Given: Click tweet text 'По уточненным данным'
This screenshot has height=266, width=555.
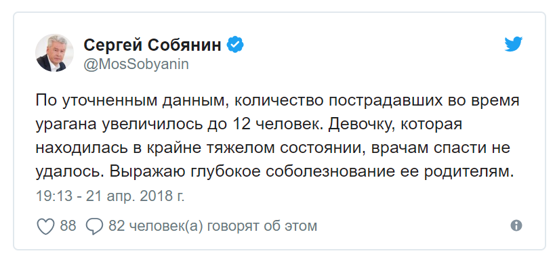Looking at the screenshot, I should point(130,102).
